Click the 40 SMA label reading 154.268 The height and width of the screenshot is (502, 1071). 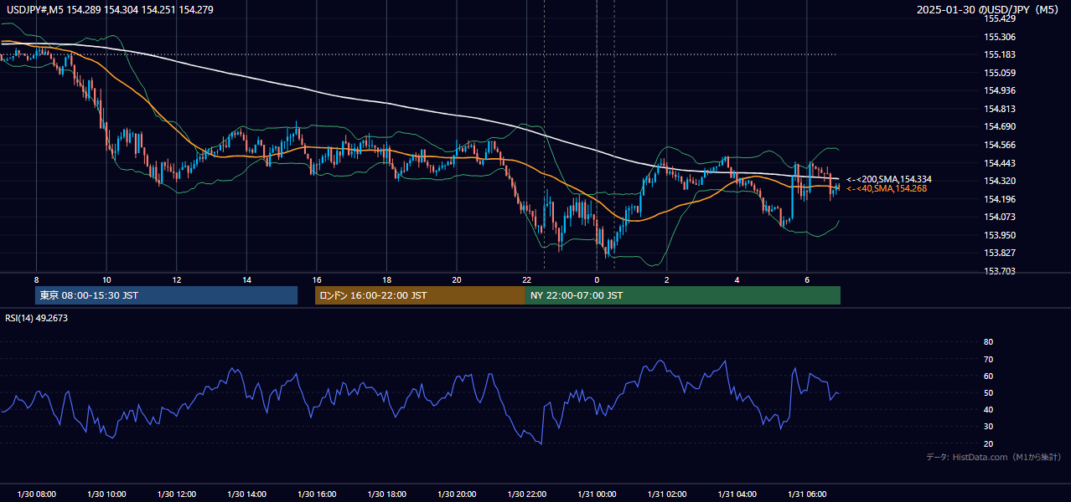tap(887, 188)
